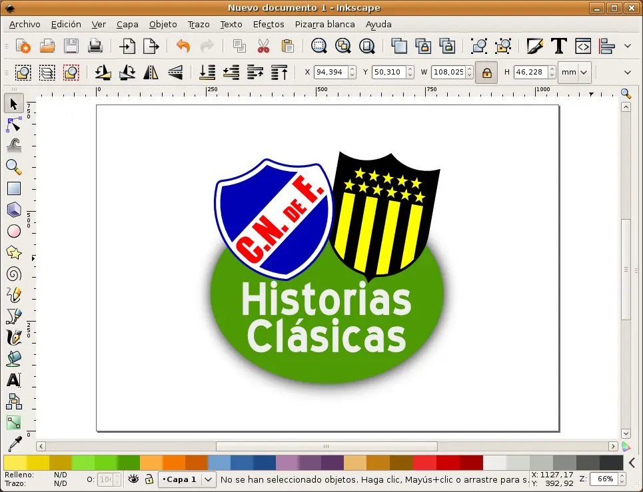Screen dimensions: 643x492
Task: Select the Tweak tool
Action: coord(14,145)
